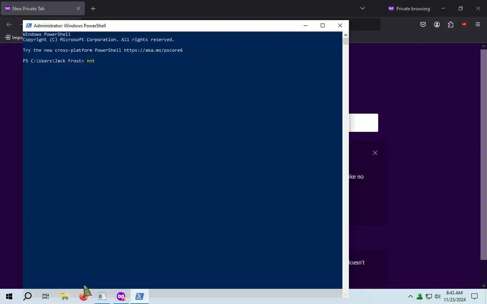Show hidden system tray icons

pos(410,296)
